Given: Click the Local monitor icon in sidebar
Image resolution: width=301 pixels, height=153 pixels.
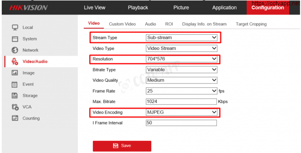Looking at the screenshot, I should tap(15, 27).
